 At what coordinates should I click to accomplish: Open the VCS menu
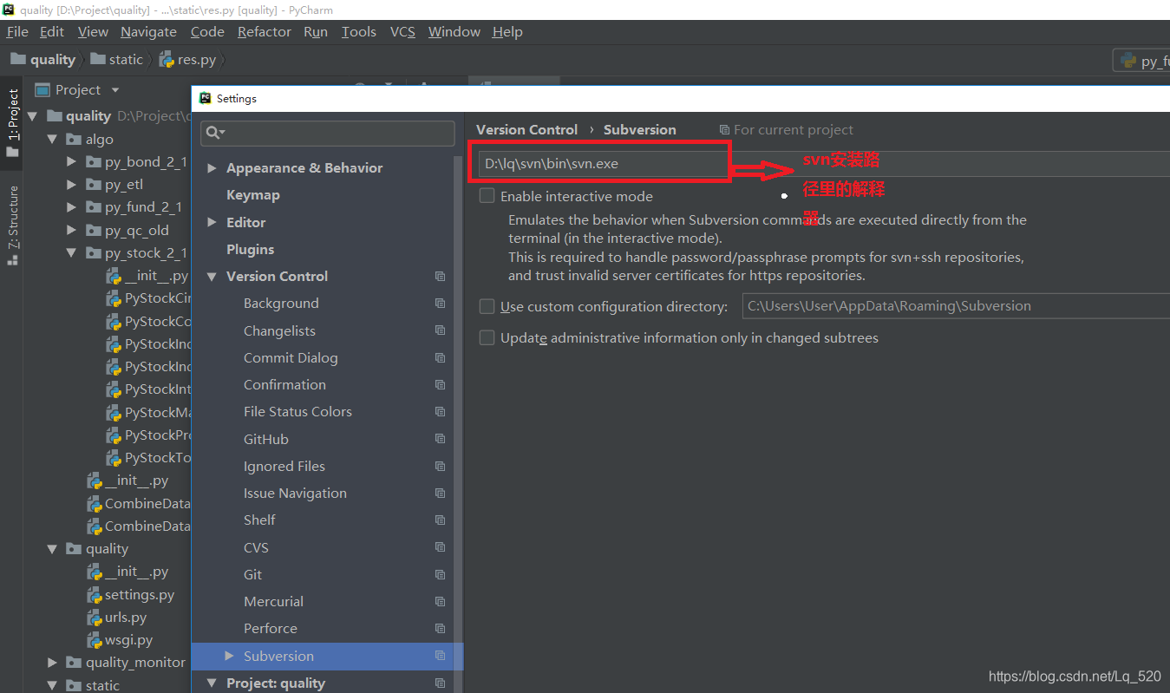point(402,32)
